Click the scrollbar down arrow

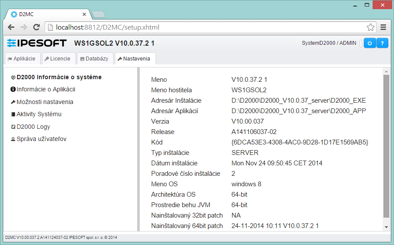pos(386,227)
